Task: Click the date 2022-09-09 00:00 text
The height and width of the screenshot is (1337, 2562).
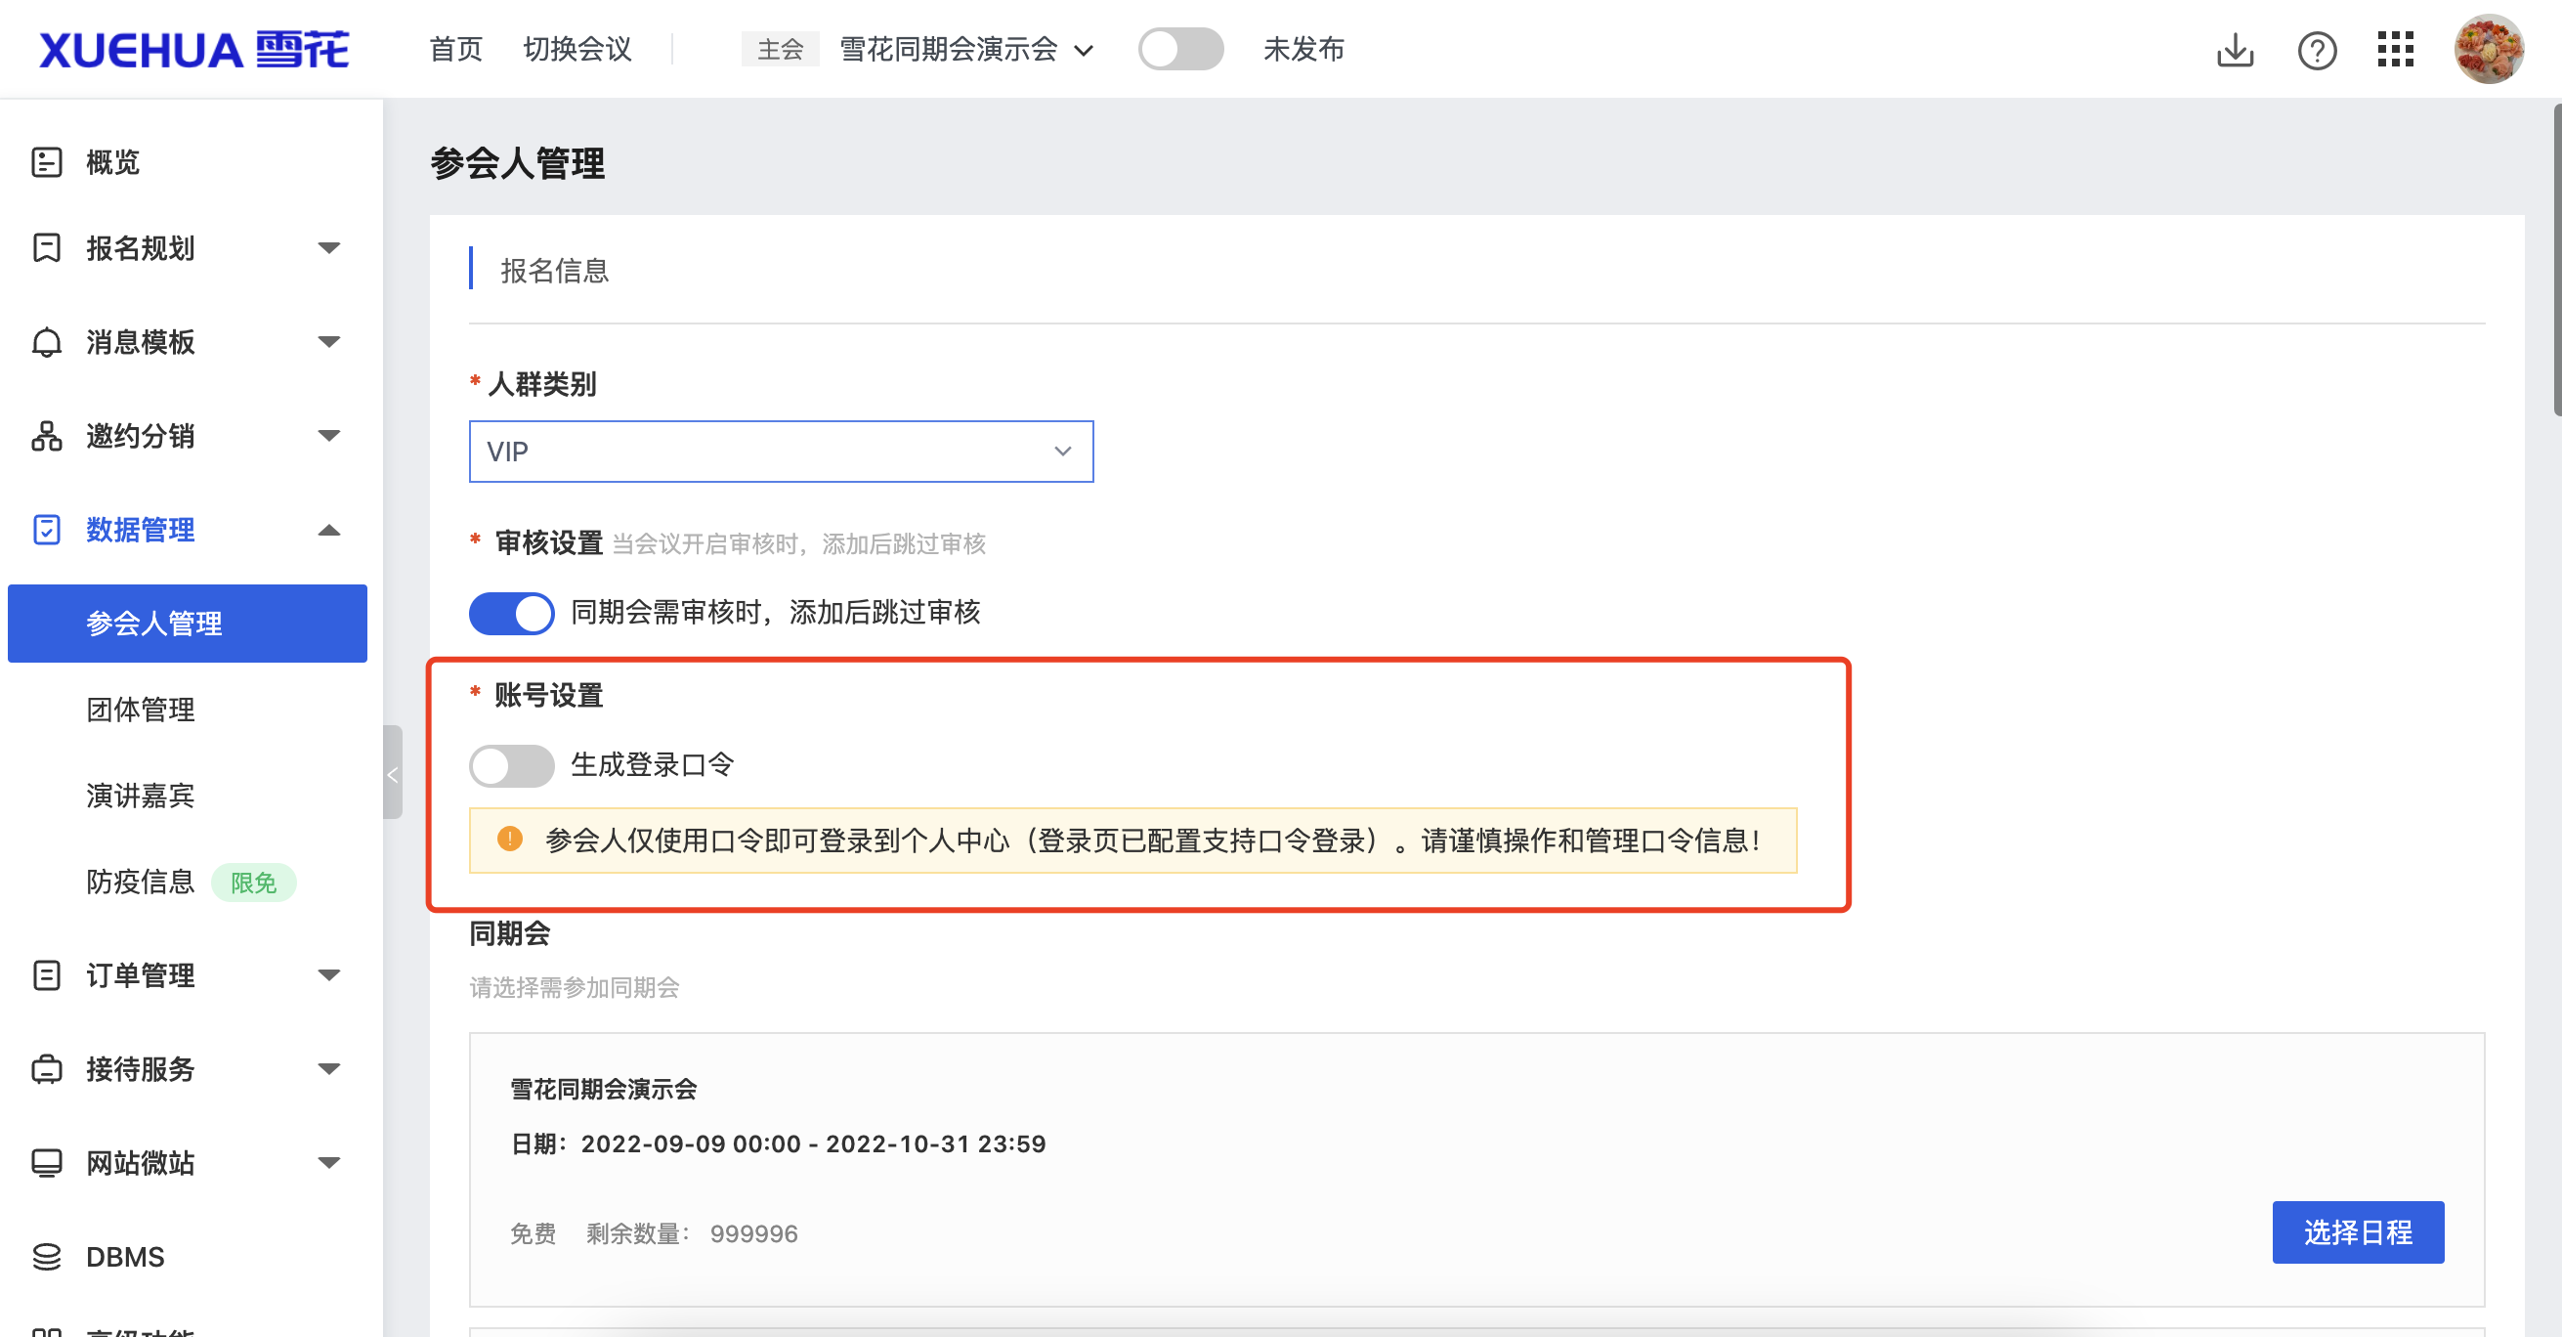Action: pyautogui.click(x=690, y=1144)
